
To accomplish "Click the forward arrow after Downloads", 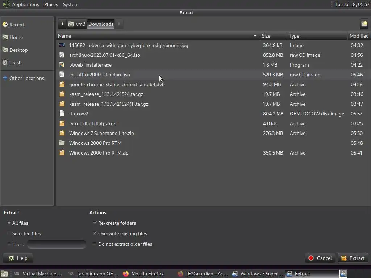I will [119, 24].
